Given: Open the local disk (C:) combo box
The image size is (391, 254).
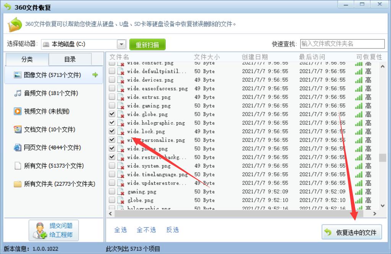Looking at the screenshot, I should (84, 44).
